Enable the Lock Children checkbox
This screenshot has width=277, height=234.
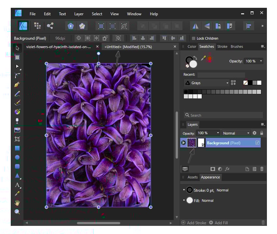coord(194,38)
